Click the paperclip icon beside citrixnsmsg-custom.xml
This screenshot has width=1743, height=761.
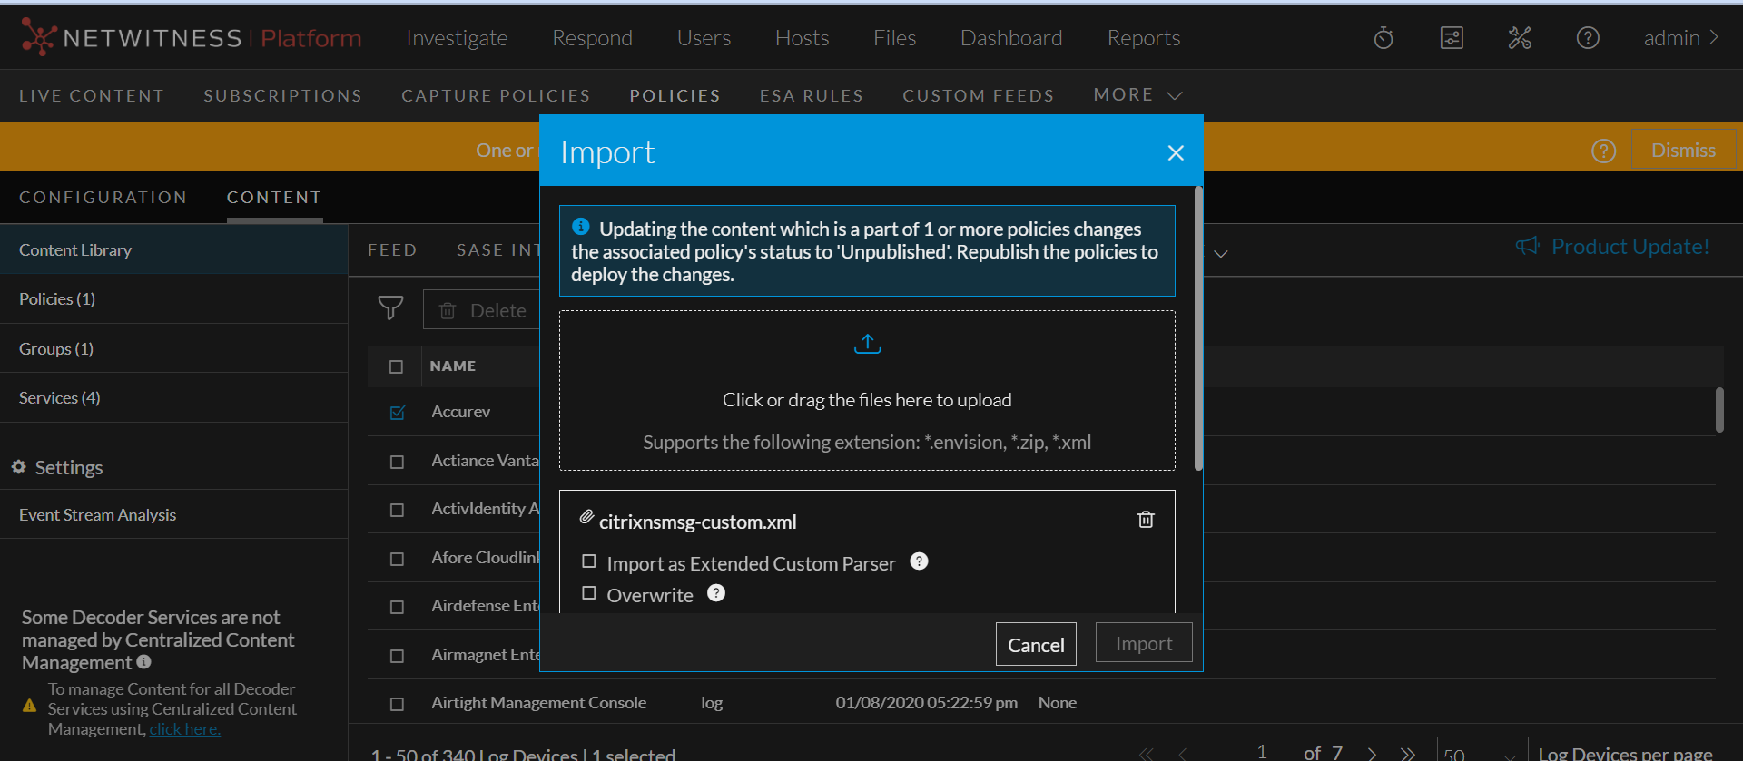tap(587, 517)
